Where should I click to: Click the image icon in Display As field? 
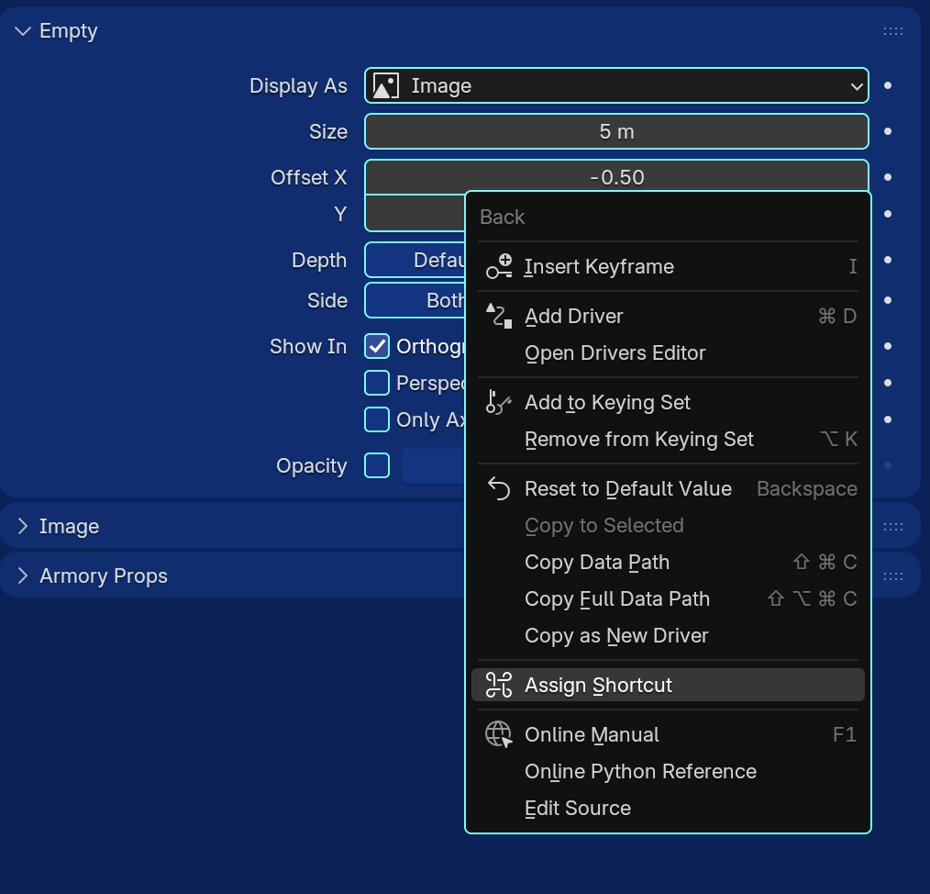click(385, 86)
